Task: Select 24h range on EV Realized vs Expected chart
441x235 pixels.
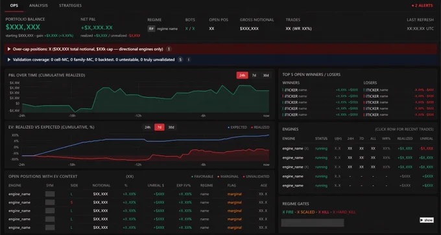Action: pyautogui.click(x=148, y=127)
